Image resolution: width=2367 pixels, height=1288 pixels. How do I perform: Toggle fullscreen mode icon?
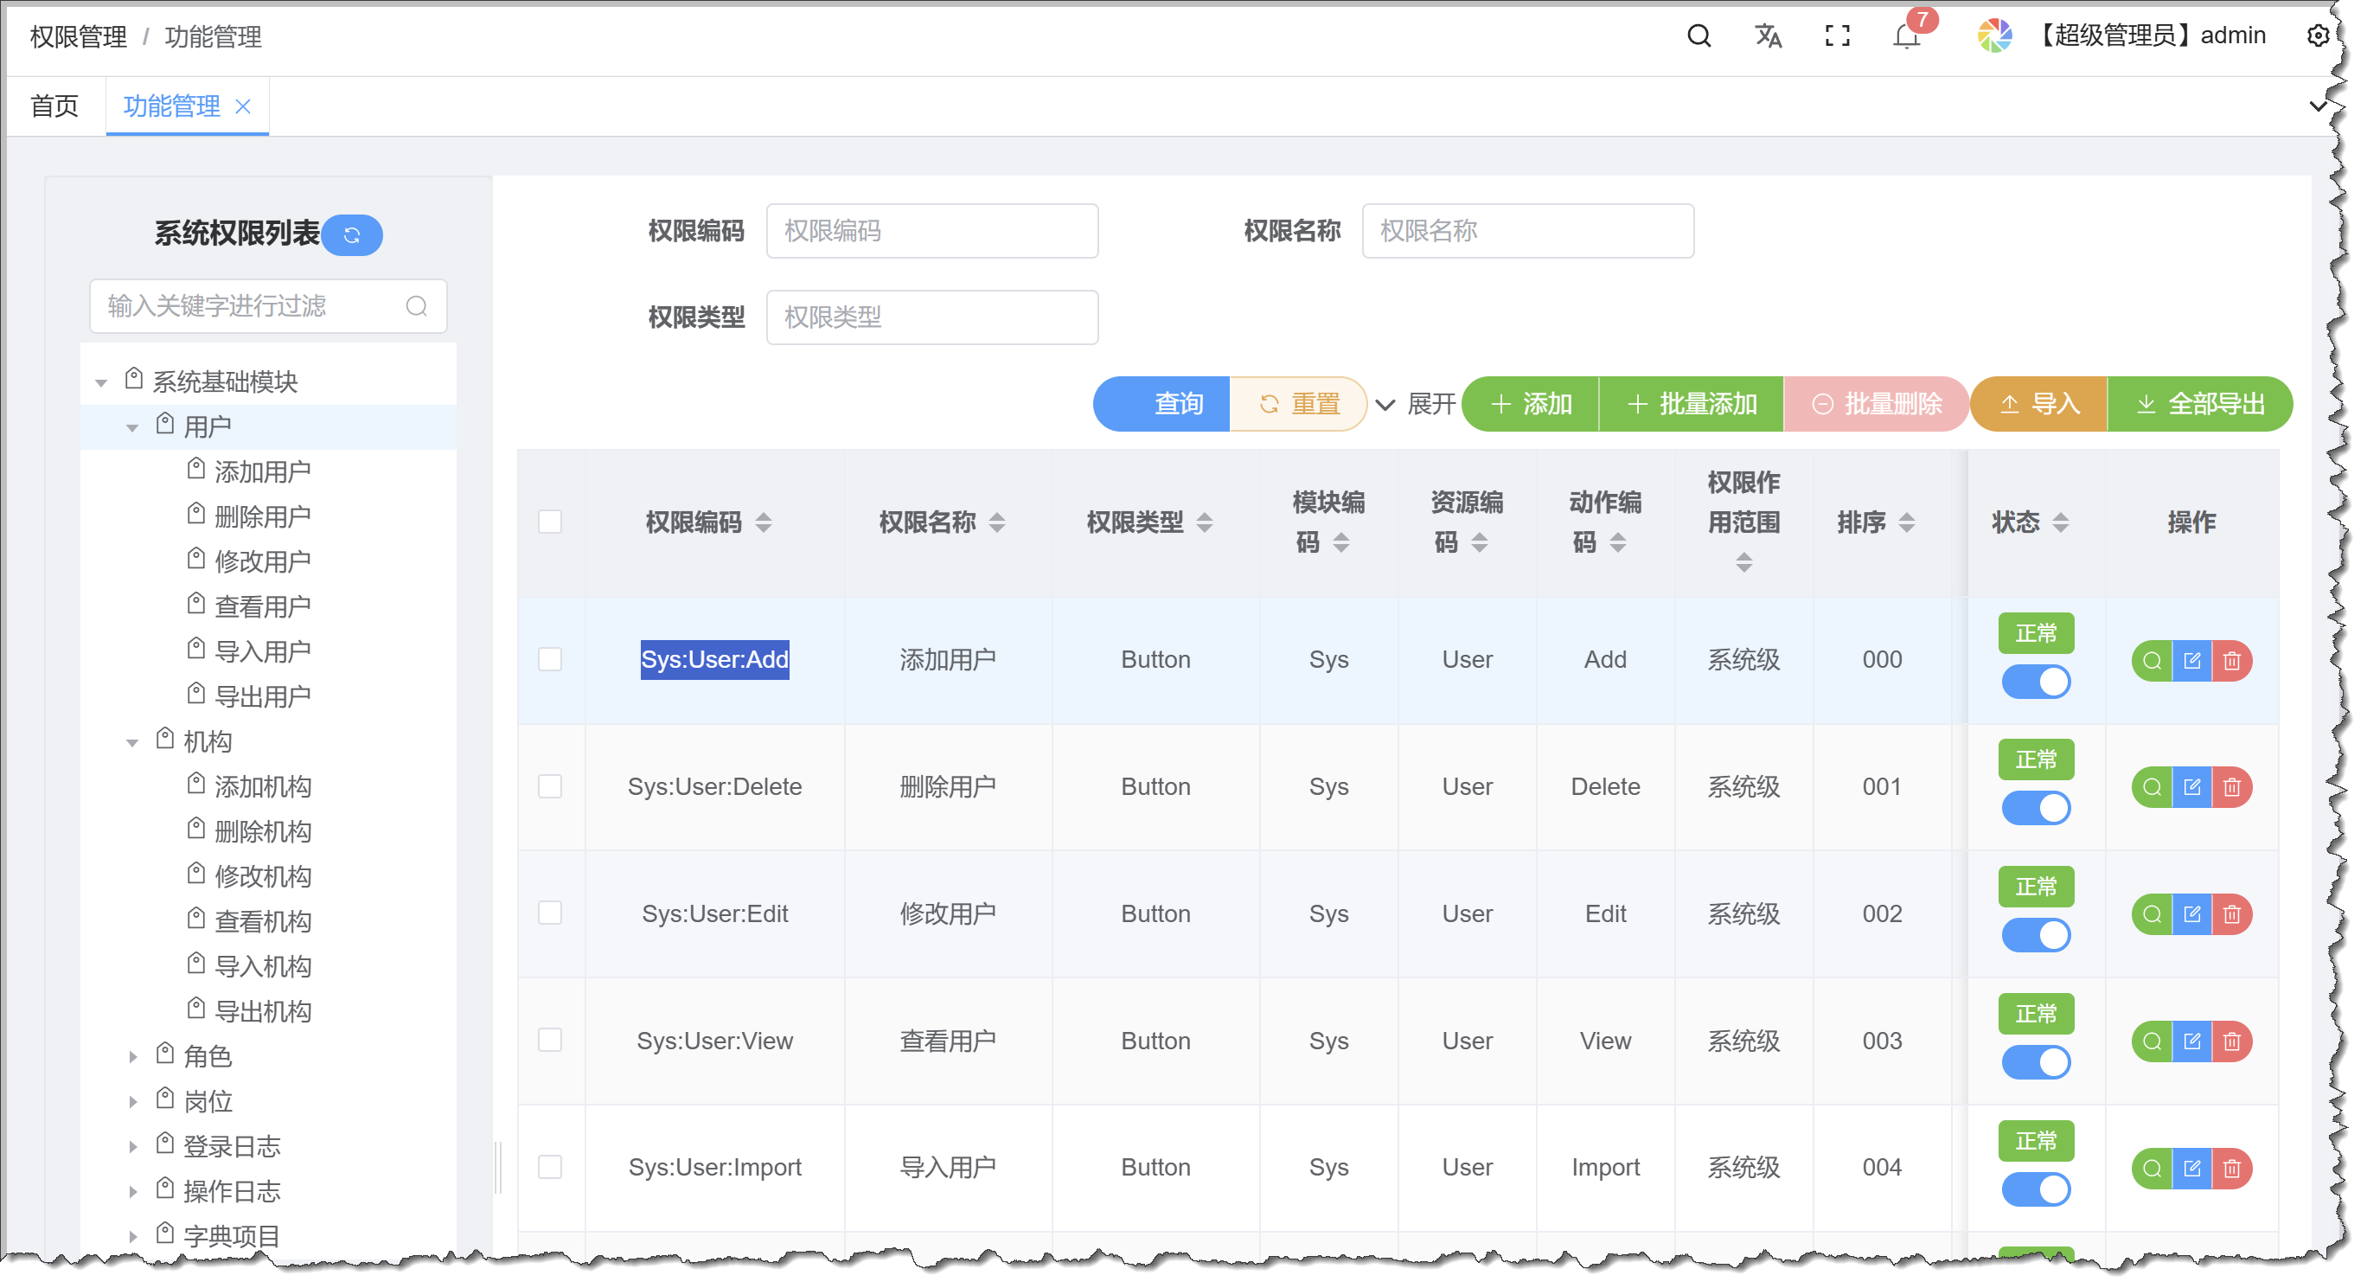tap(1837, 35)
